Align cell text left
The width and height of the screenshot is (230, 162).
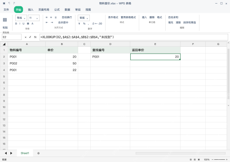(47, 18)
